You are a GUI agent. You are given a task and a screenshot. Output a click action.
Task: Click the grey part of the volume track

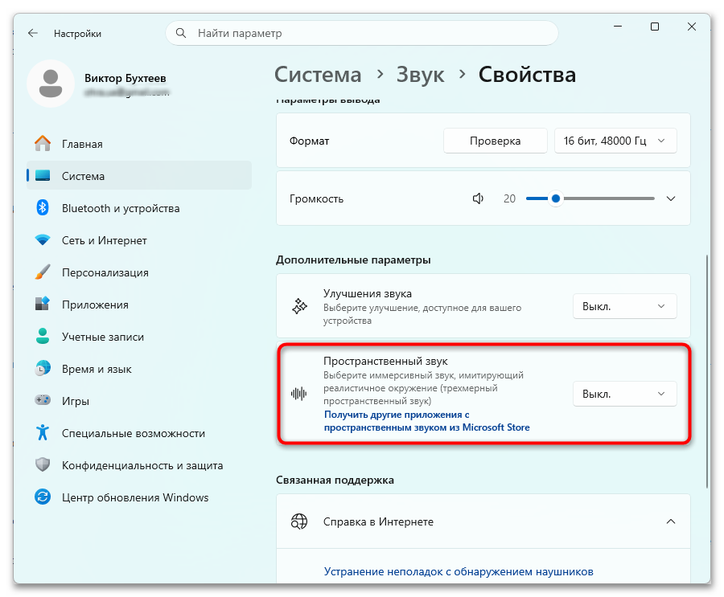coord(608,198)
